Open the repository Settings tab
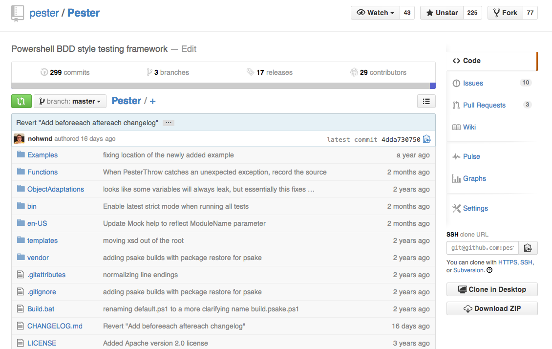The height and width of the screenshot is (349, 552). tap(492, 208)
